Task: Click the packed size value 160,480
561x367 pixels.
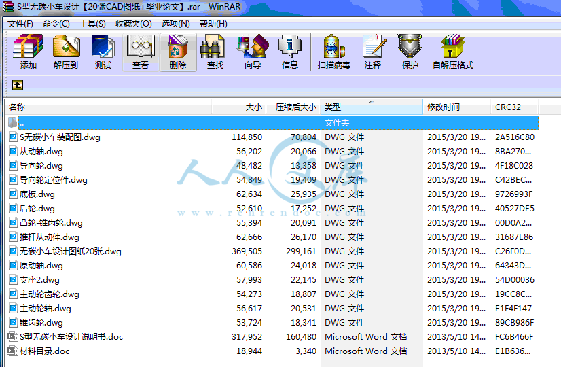Action: point(302,337)
